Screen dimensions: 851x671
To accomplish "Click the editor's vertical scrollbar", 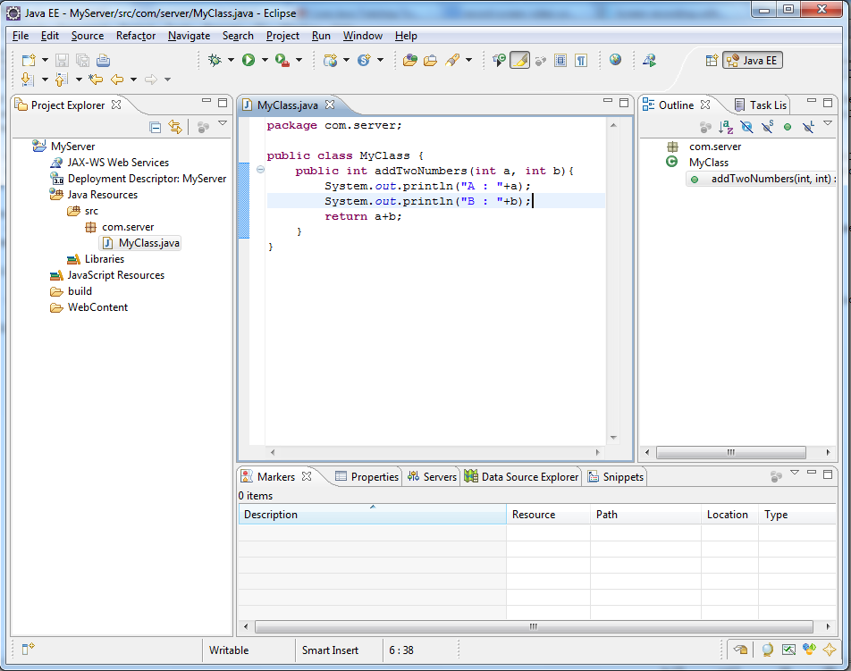I will click(614, 268).
